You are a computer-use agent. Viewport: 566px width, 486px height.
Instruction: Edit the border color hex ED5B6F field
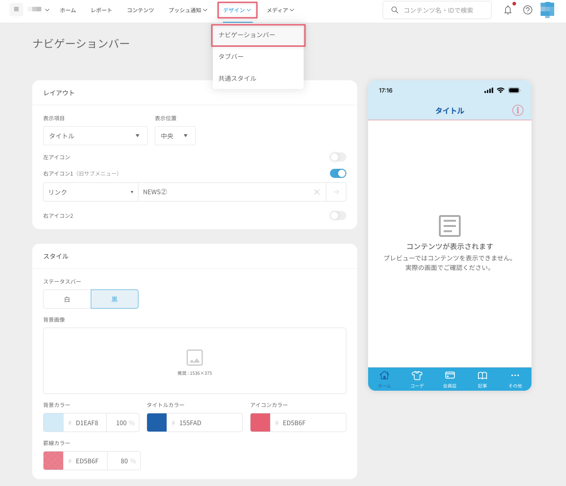coord(85,461)
